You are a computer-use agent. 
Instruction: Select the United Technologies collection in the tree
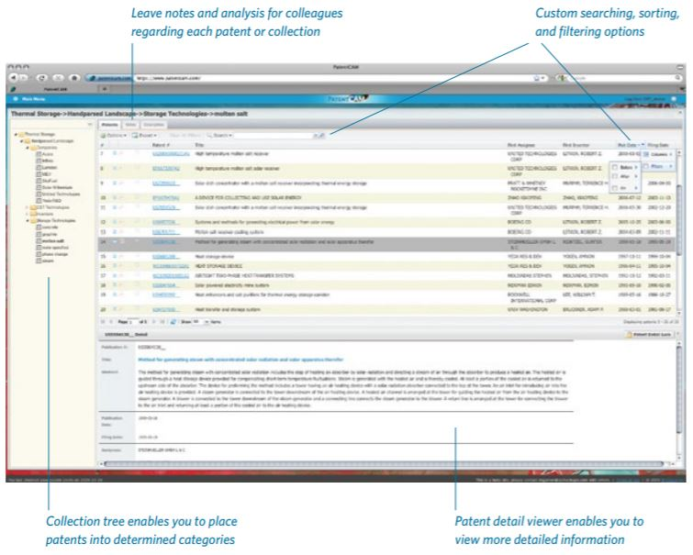click(58, 194)
